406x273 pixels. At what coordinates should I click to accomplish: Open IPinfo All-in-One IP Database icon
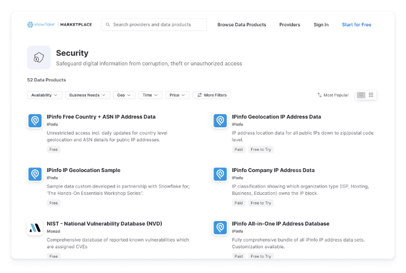pos(220,228)
